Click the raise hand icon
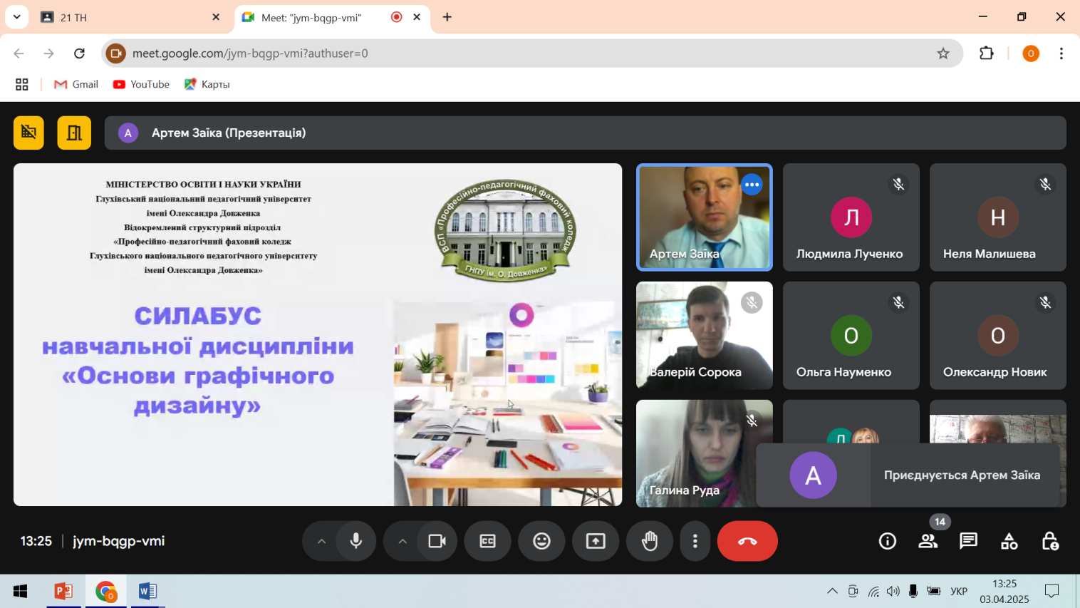The height and width of the screenshot is (608, 1080). [650, 541]
